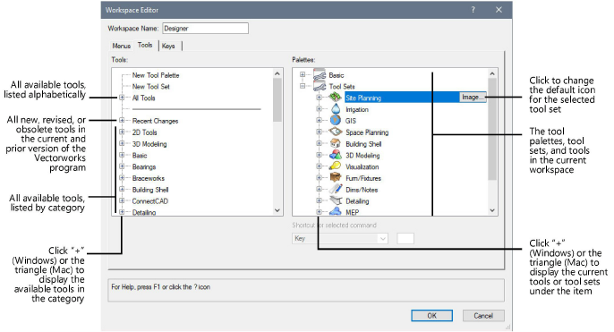Click the Detailing icon in Palettes
The width and height of the screenshot is (614, 332).
336,200
